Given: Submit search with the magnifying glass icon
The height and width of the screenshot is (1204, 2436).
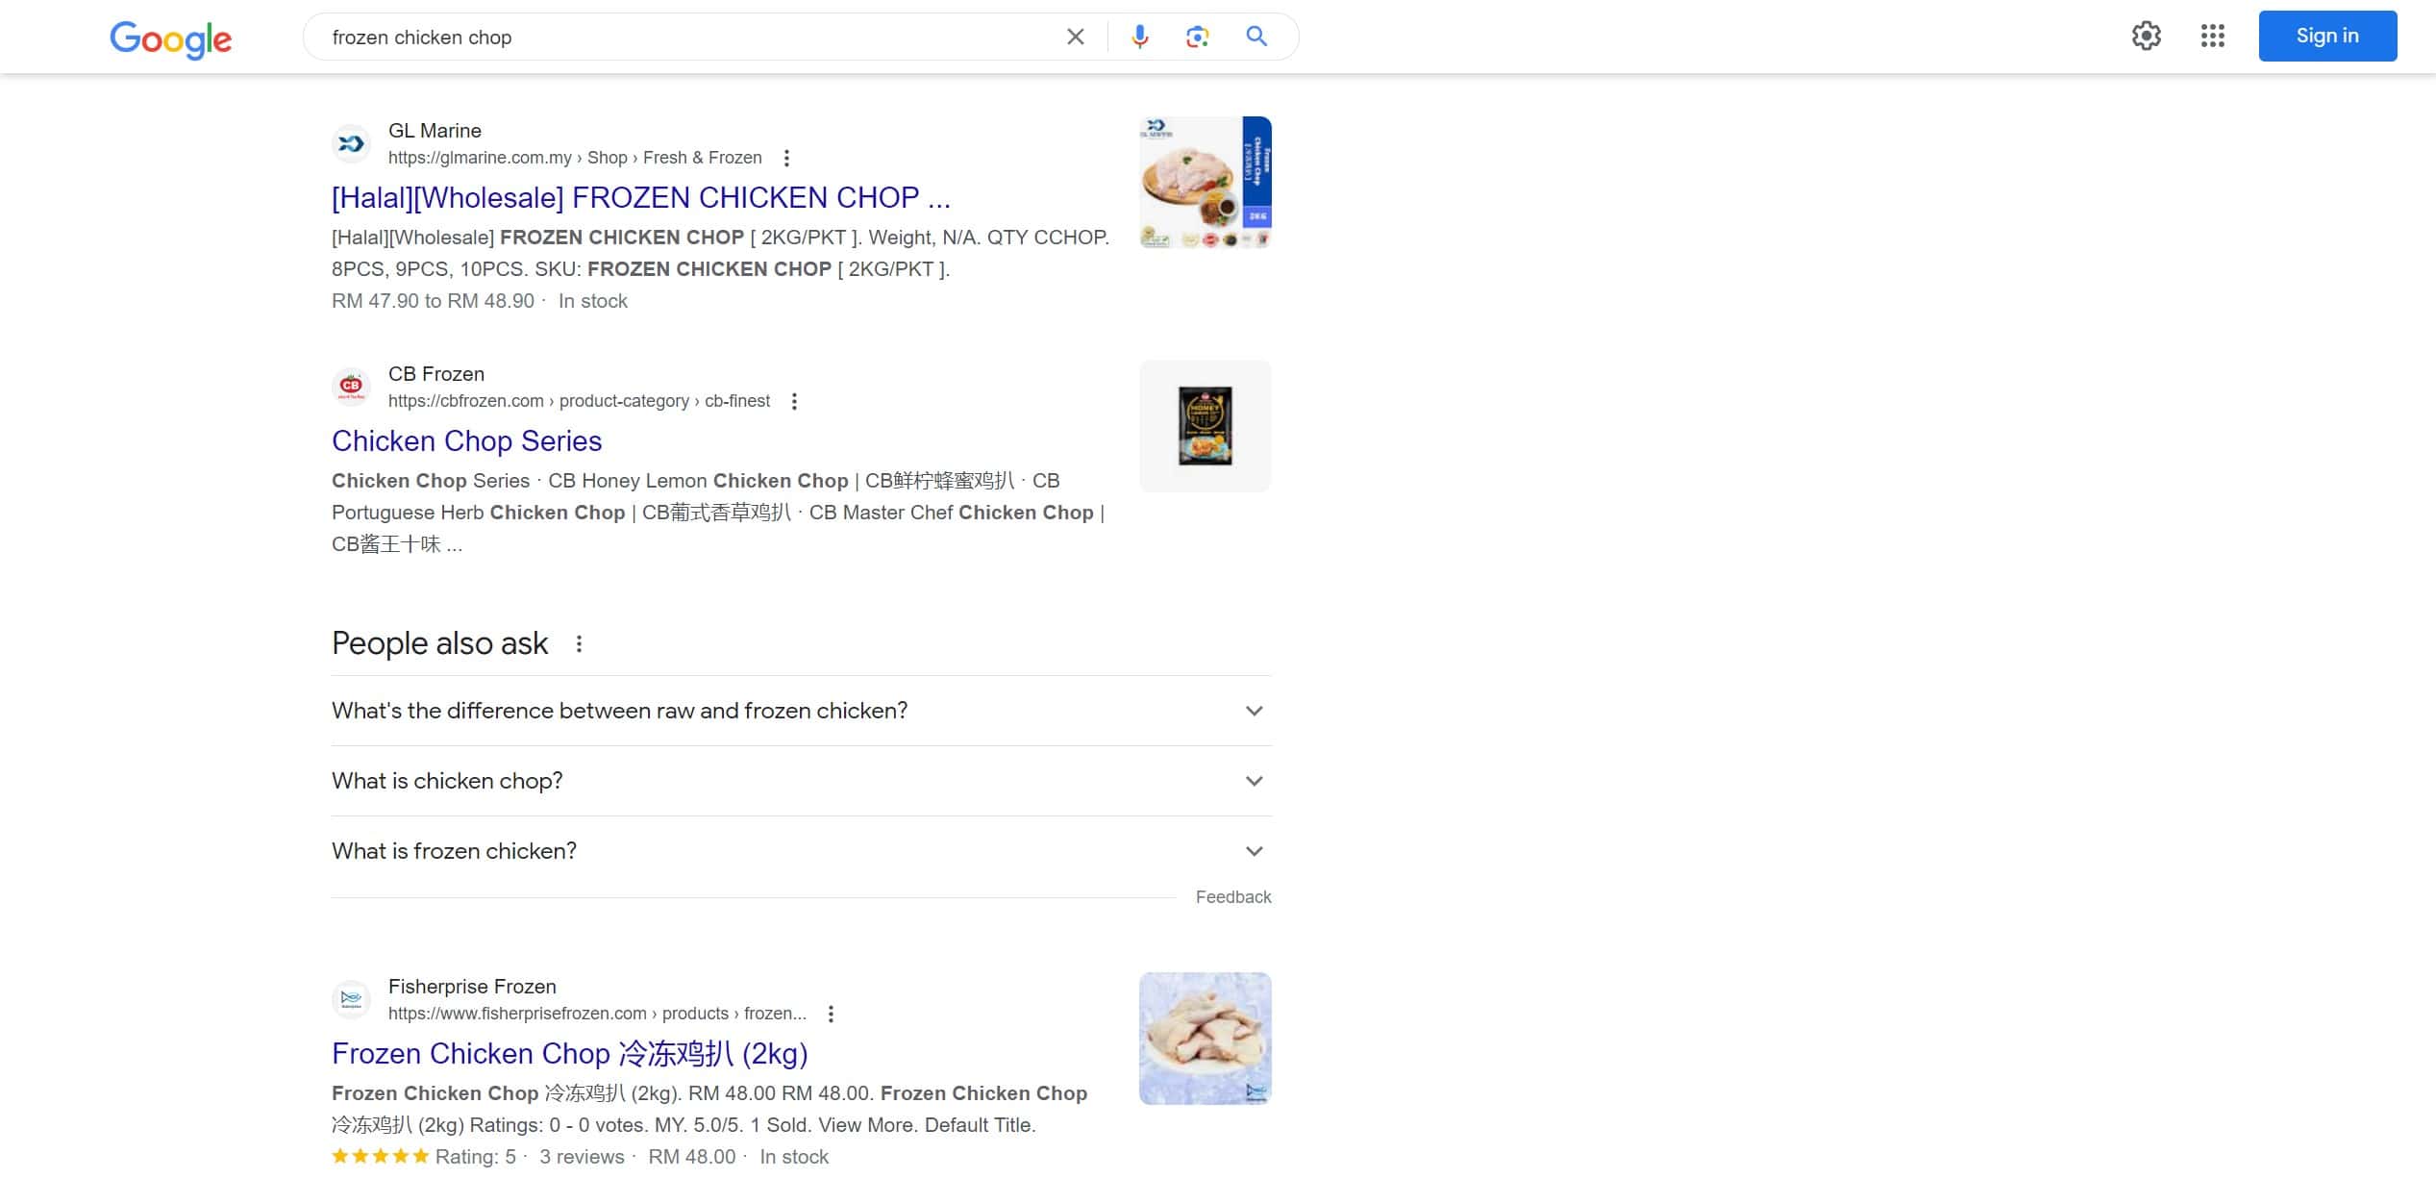Looking at the screenshot, I should coord(1255,37).
